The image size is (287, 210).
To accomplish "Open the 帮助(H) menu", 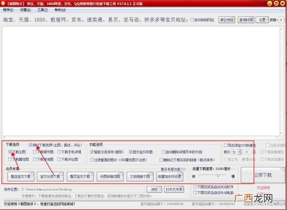I will 60,10.
